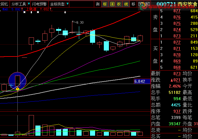Click the 闪电预警 button

[x=39, y=4]
